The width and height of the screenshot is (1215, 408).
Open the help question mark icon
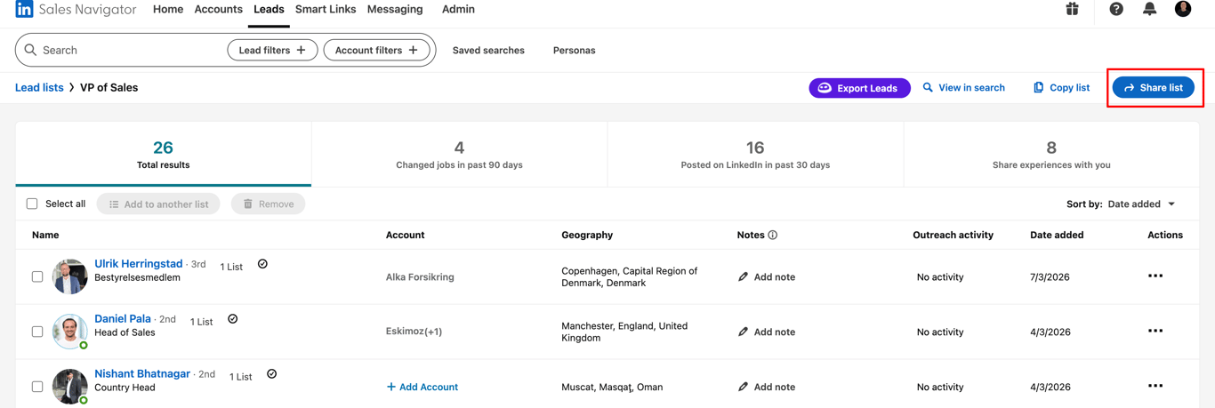click(x=1116, y=9)
